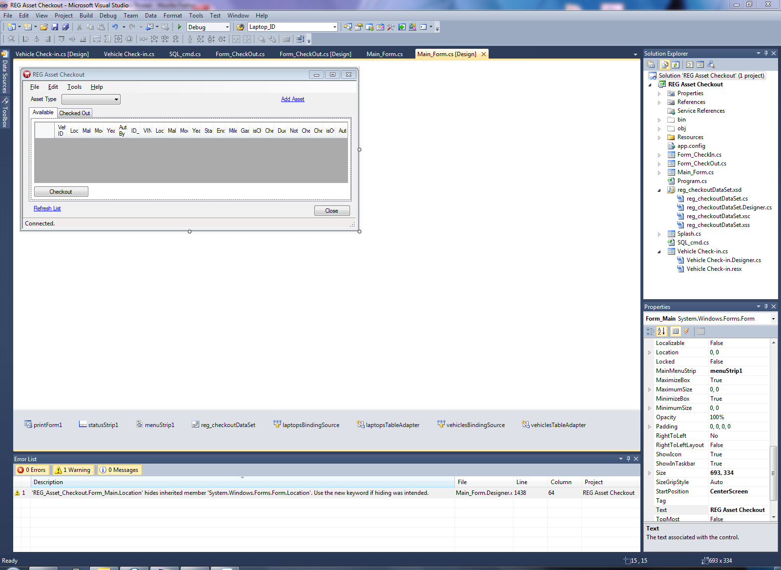Toggle Show All Files in Solution Explorer
This screenshot has width=781, height=570.
(x=665, y=64)
